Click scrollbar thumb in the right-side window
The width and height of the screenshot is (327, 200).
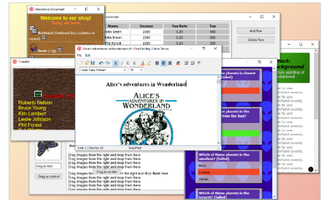[316, 85]
